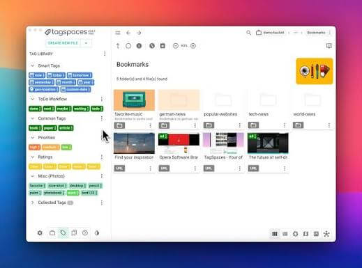Open the 'TagSpaces - Your of' three-dot menu

(x=240, y=168)
